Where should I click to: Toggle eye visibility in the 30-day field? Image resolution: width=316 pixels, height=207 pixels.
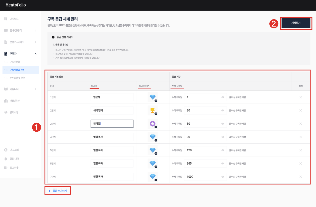(x=223, y=111)
